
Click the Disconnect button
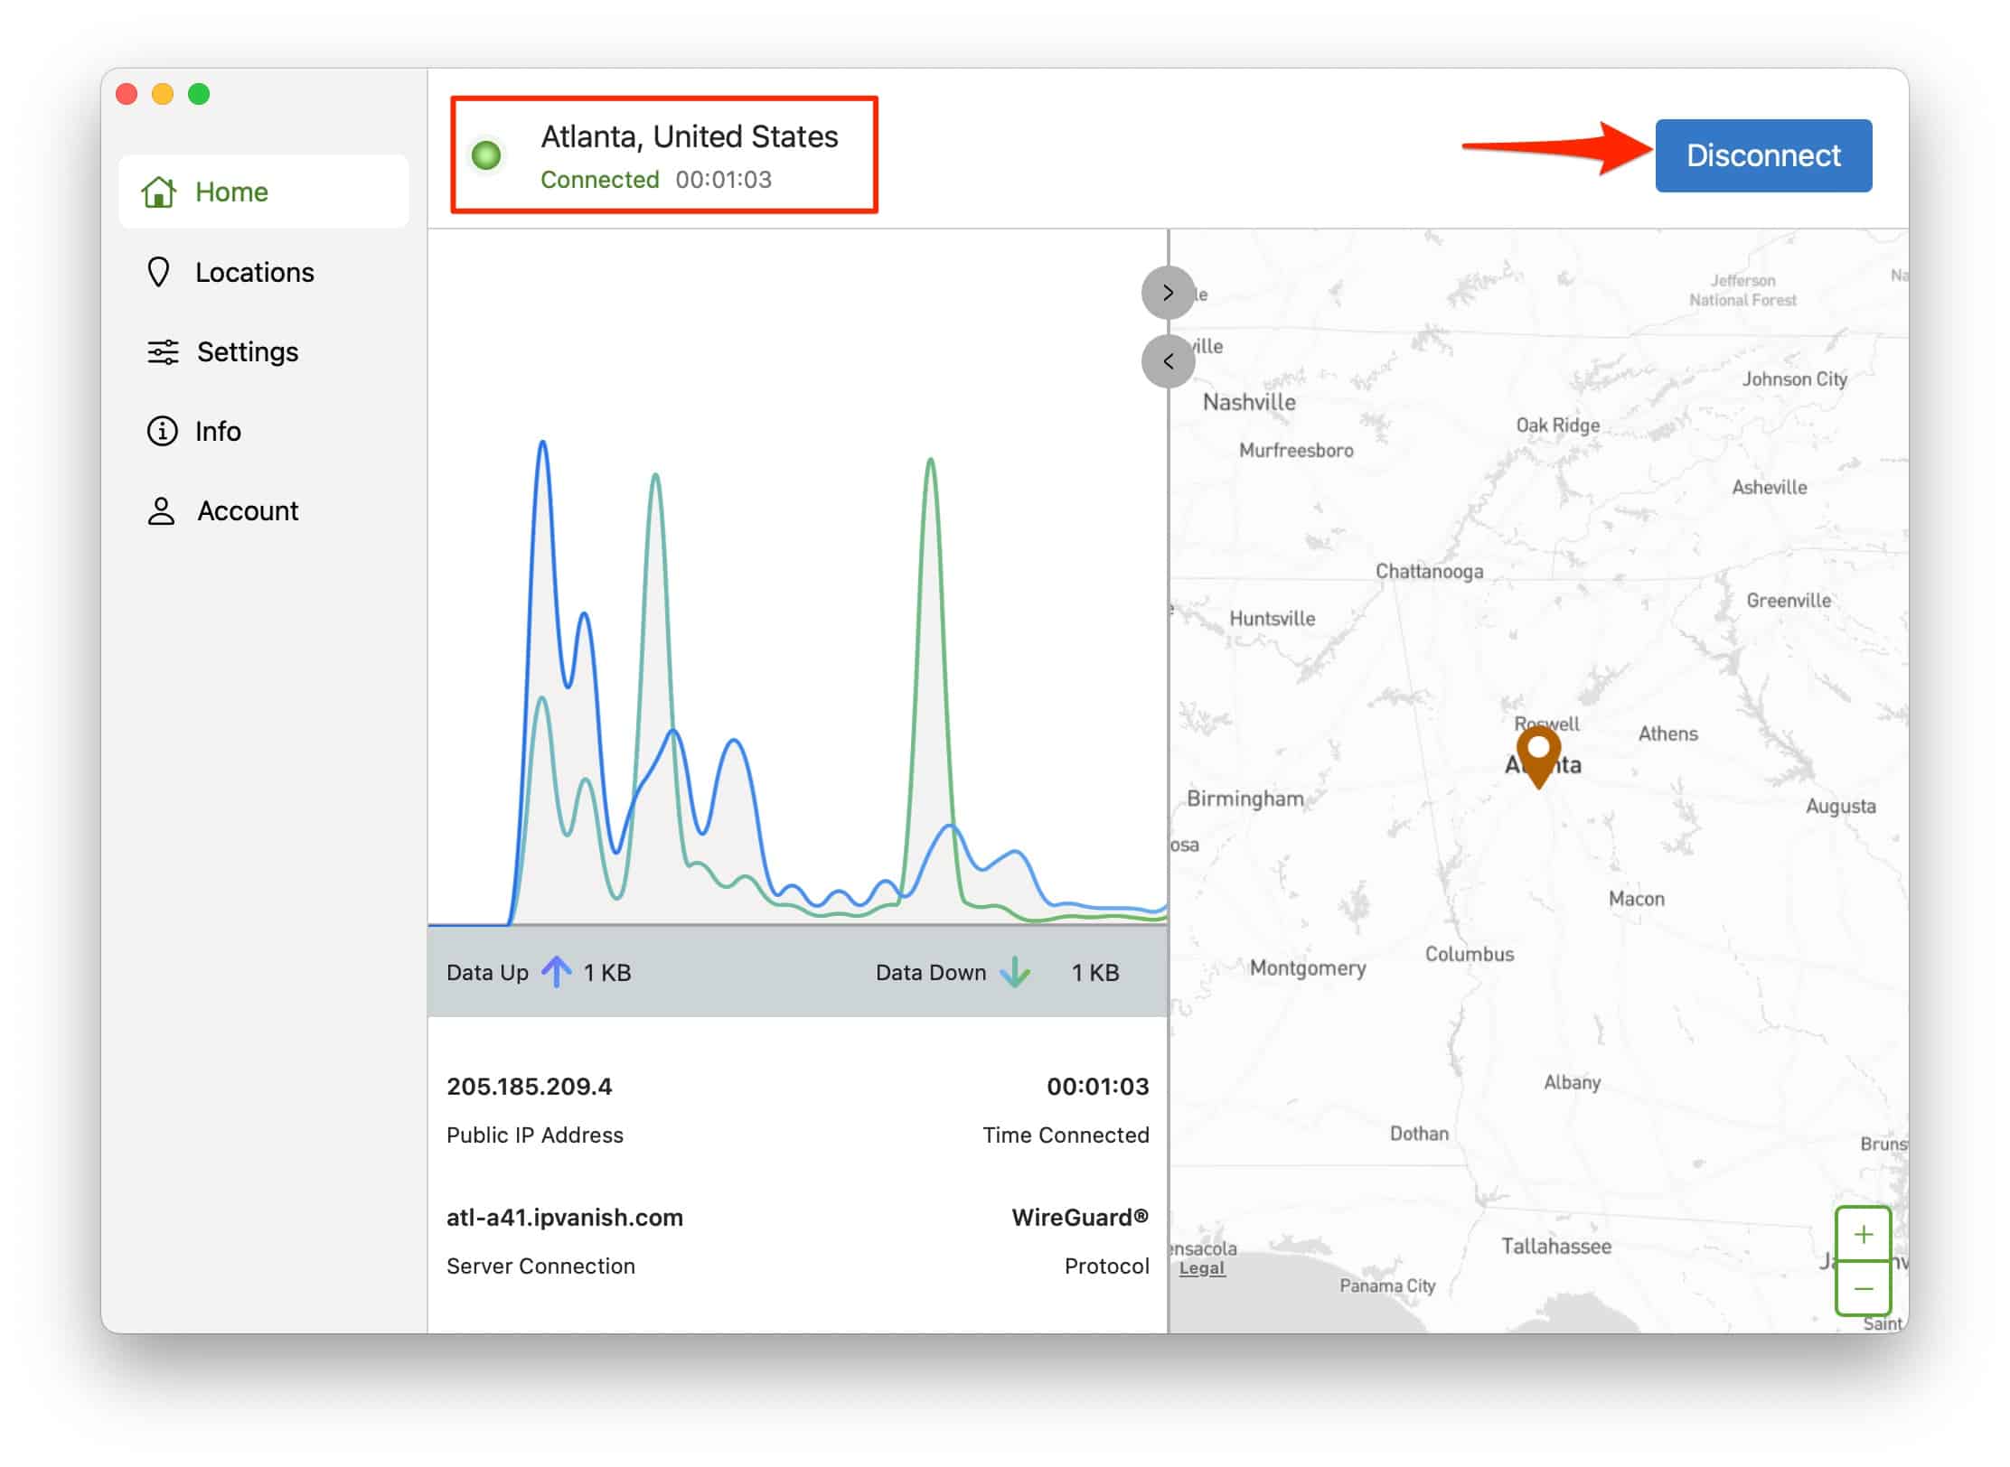(x=1763, y=155)
